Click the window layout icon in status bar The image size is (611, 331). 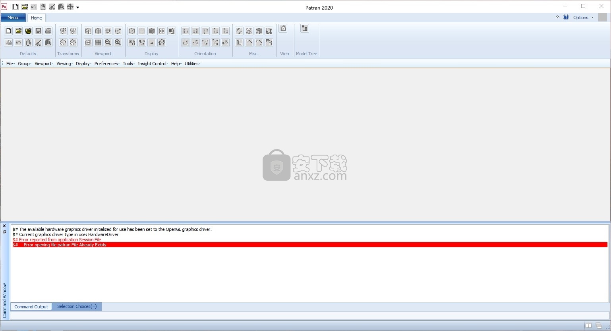(588, 326)
